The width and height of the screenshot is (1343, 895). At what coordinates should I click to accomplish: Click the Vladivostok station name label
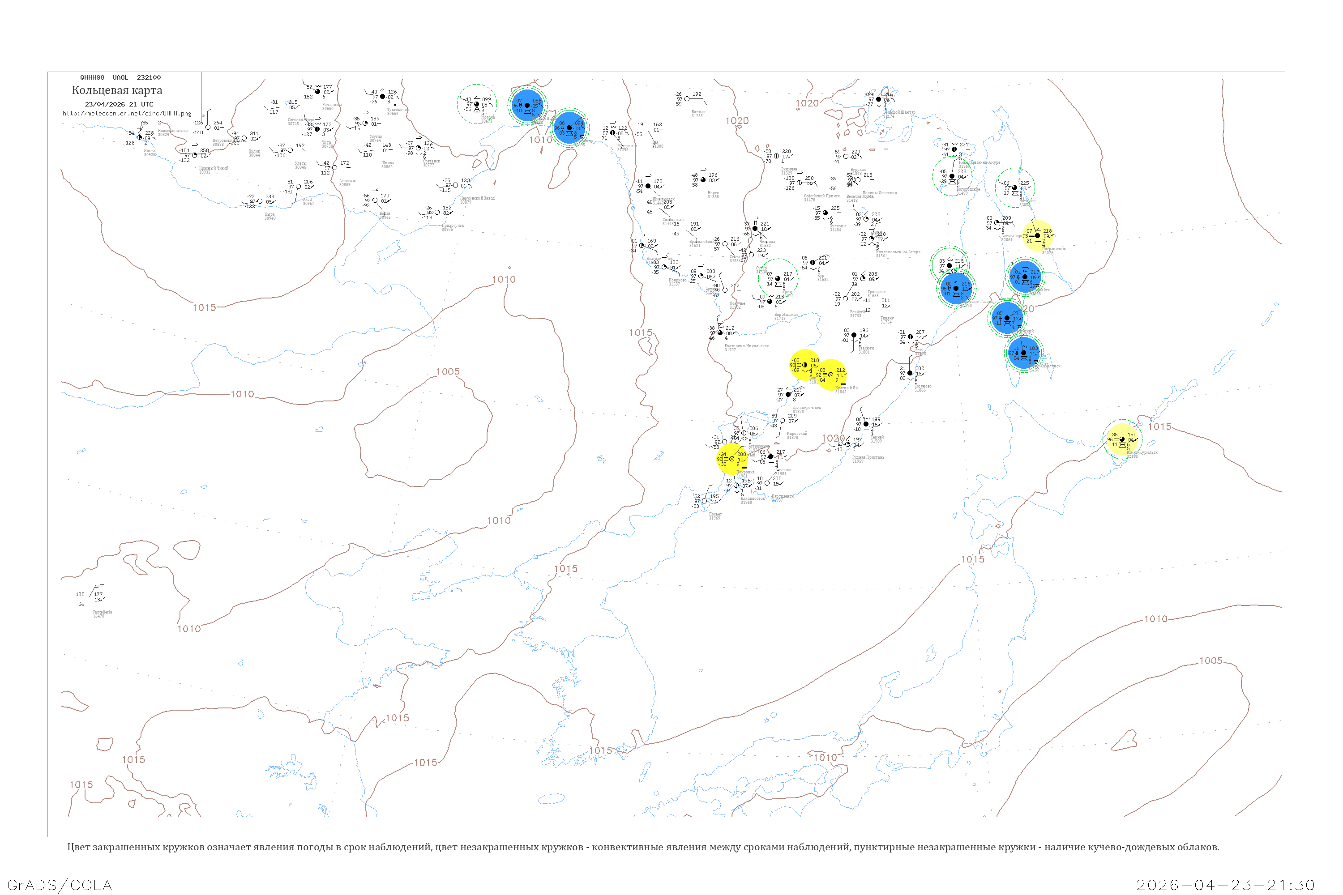(753, 499)
